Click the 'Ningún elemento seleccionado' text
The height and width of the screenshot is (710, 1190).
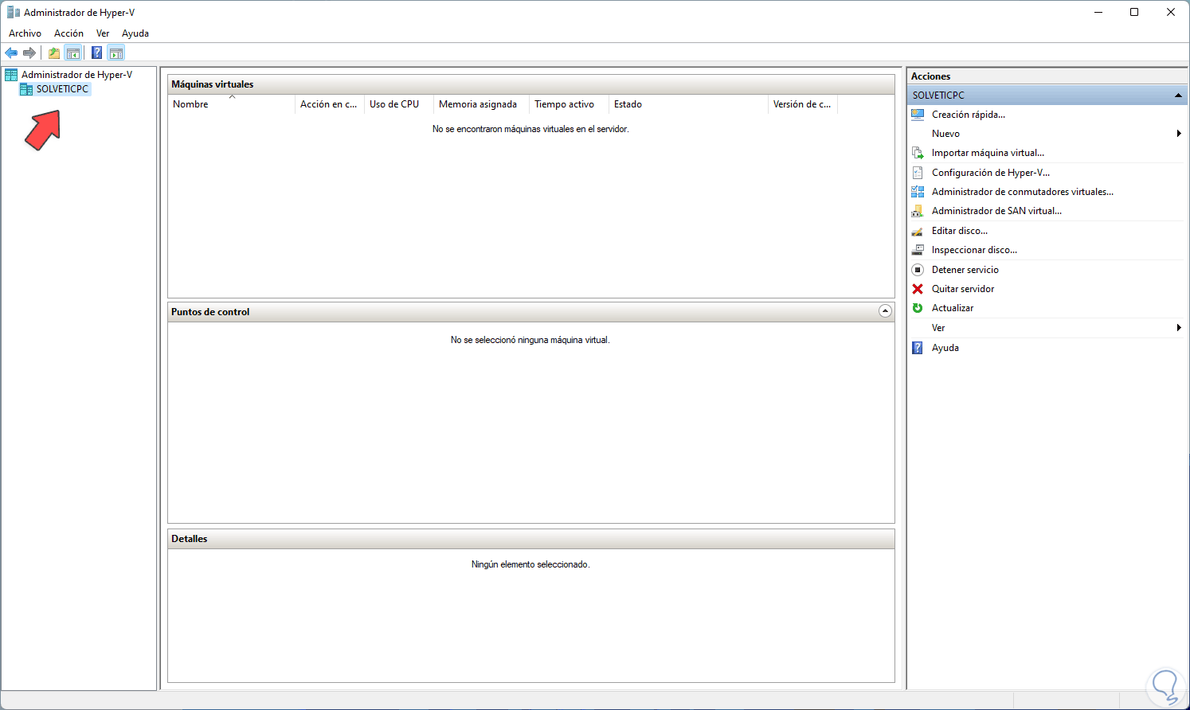tap(530, 564)
